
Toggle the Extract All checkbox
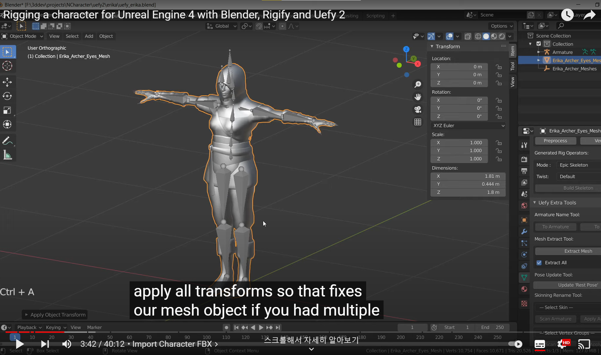(539, 263)
